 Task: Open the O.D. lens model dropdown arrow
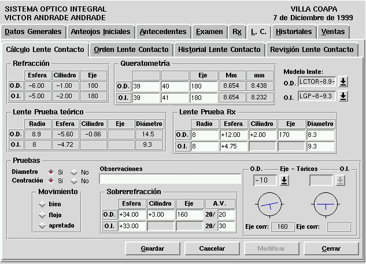(343, 81)
